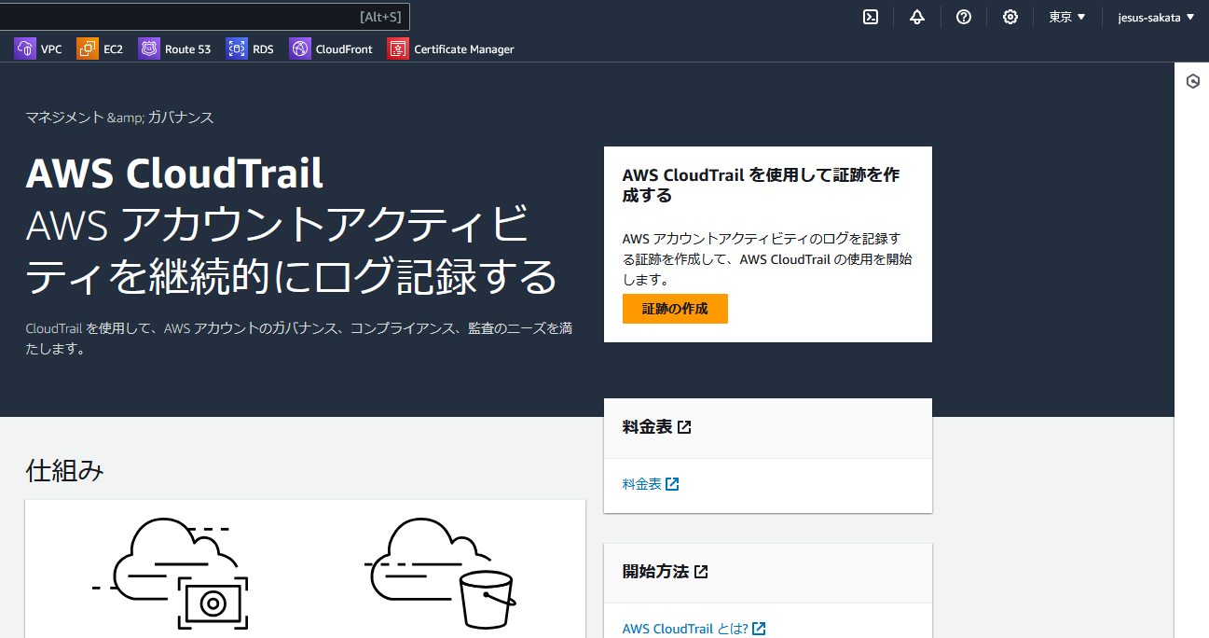Open the jesus-sakata account menu
The width and height of the screenshot is (1209, 638).
pos(1156,17)
